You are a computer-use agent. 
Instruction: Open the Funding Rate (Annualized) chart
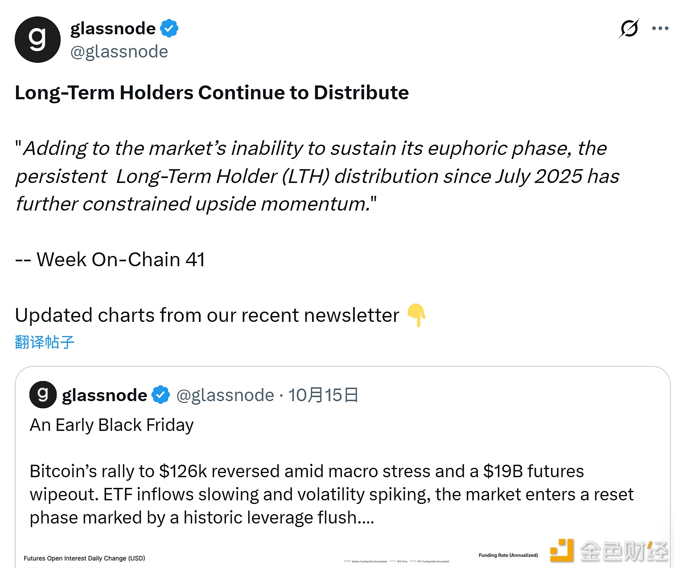click(508, 555)
